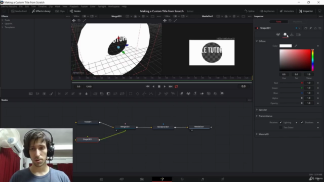This screenshot has height=182, width=324.
Task: Toggle the Shape3D1 enable switch in Inspector
Action: click(257, 28)
